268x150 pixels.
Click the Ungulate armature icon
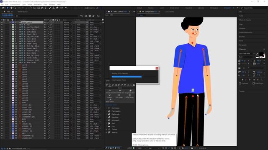[109, 117]
